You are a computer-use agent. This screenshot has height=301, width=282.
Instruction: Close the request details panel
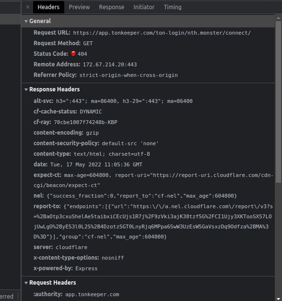(x=28, y=7)
